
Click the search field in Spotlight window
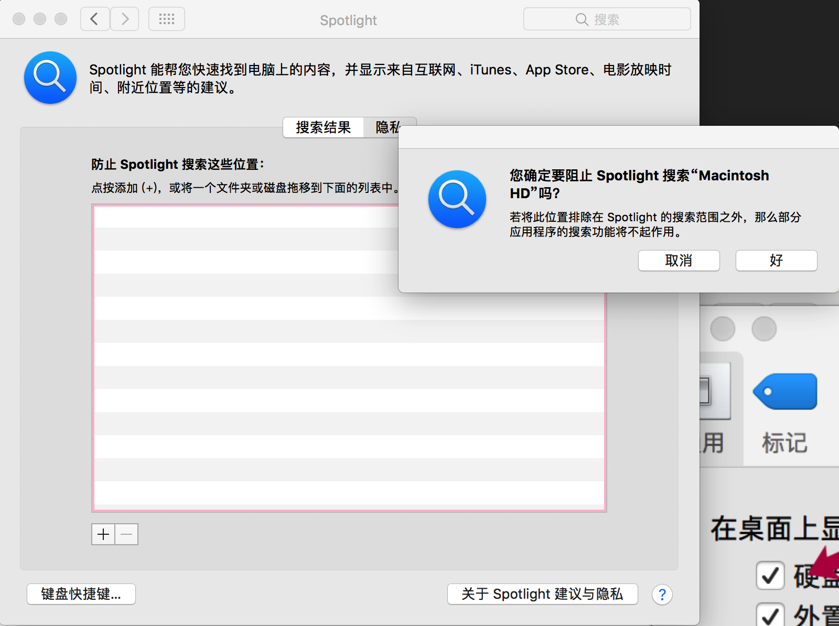607,19
